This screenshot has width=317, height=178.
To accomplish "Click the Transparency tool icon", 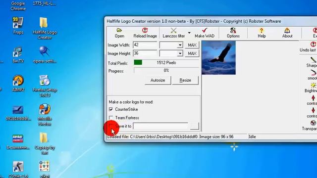I will coord(313,123).
